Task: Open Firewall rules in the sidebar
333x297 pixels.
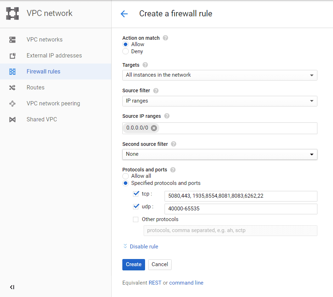Action: [x=43, y=72]
